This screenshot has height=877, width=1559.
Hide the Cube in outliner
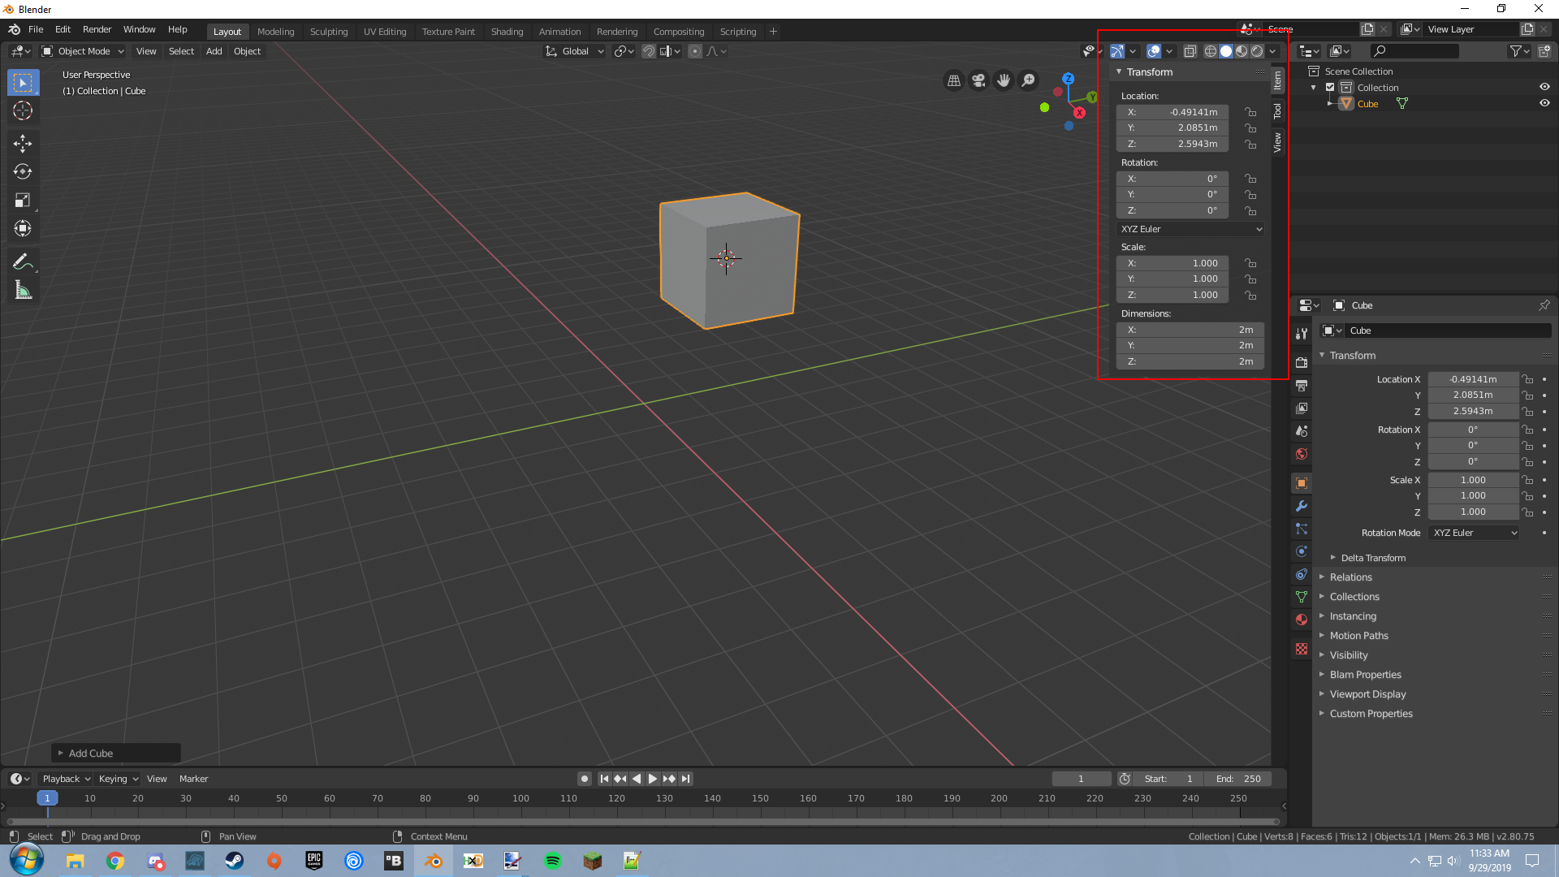pyautogui.click(x=1544, y=103)
